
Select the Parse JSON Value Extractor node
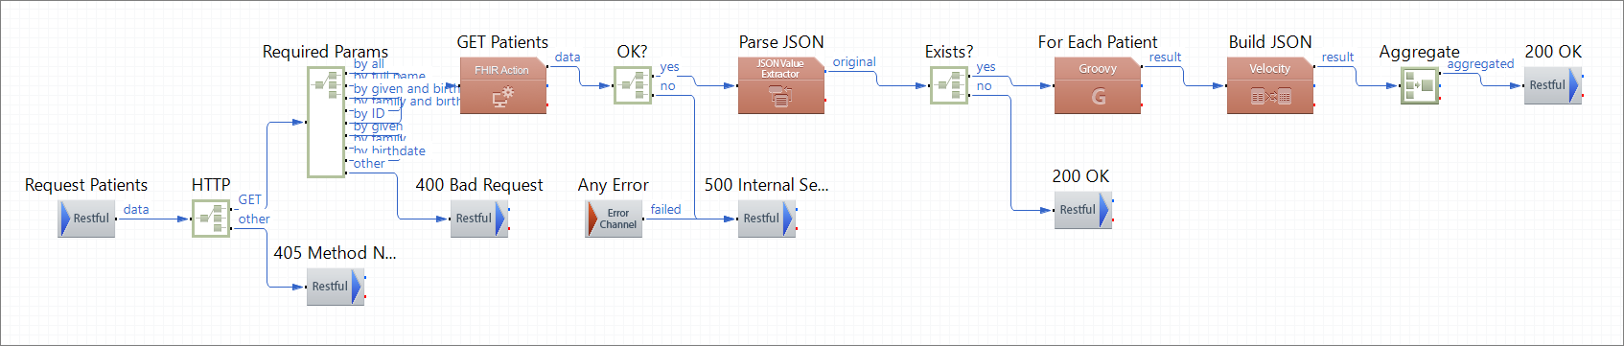click(x=781, y=85)
